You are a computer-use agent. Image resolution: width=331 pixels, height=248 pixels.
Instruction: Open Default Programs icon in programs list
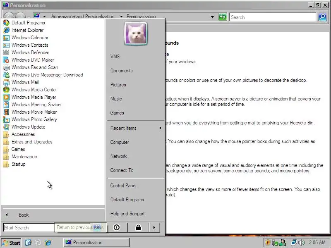coord(6,23)
